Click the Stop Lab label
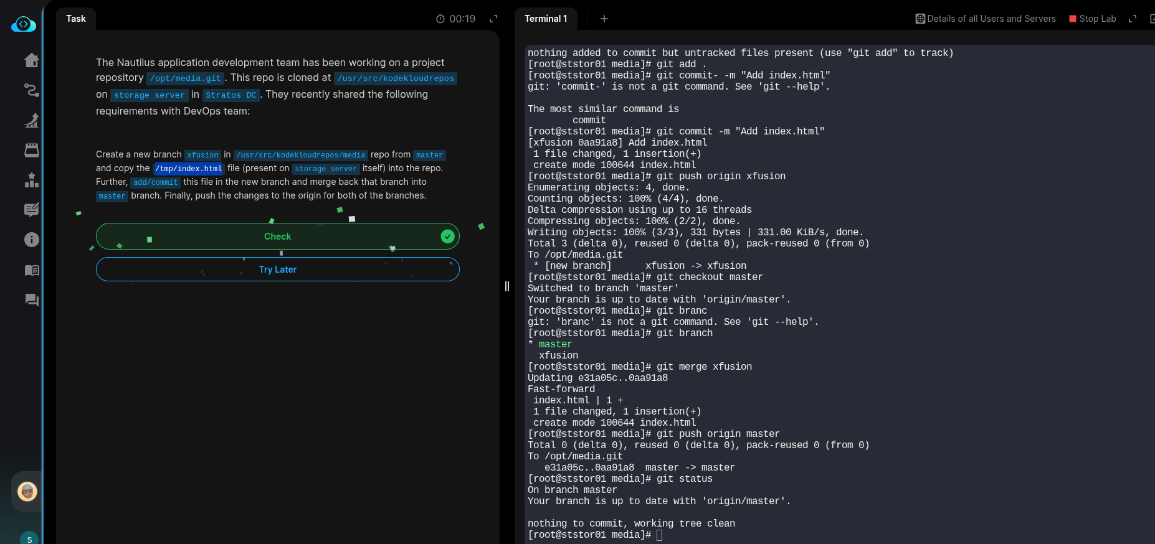The image size is (1155, 544). (x=1098, y=19)
